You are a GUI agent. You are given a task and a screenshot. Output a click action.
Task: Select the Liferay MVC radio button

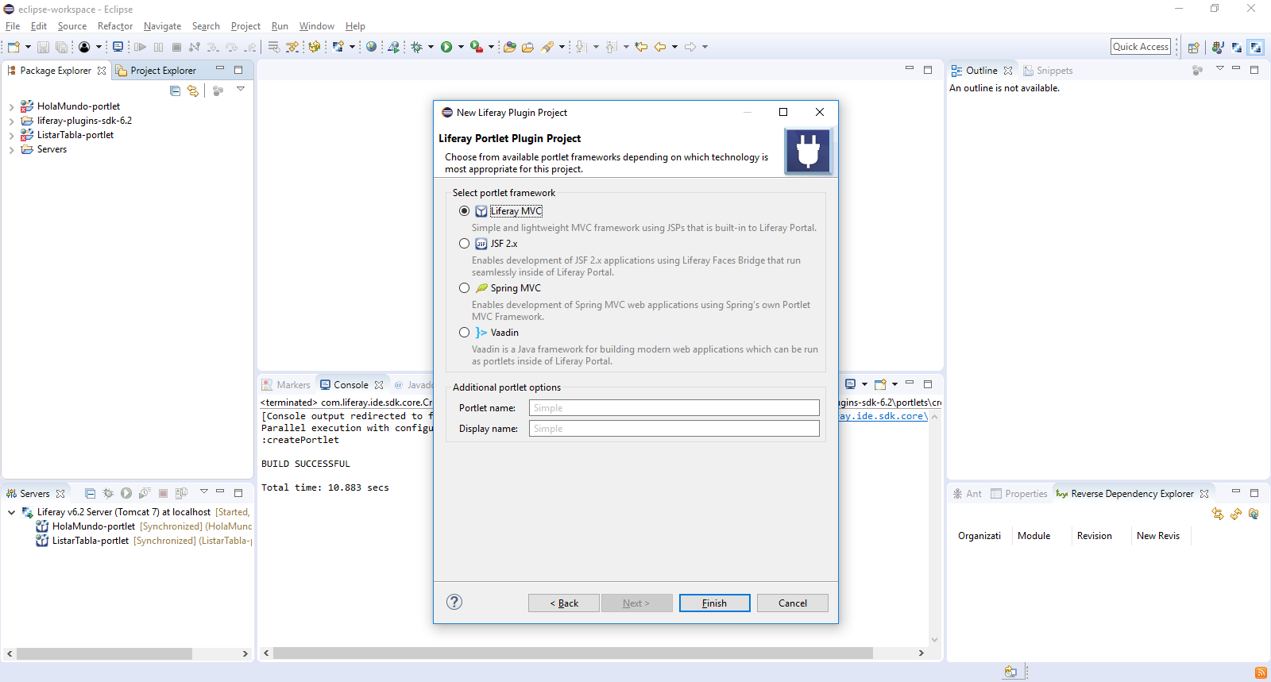(464, 211)
